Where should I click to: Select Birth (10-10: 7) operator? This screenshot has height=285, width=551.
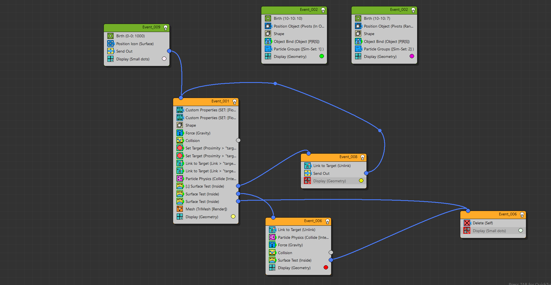(377, 18)
